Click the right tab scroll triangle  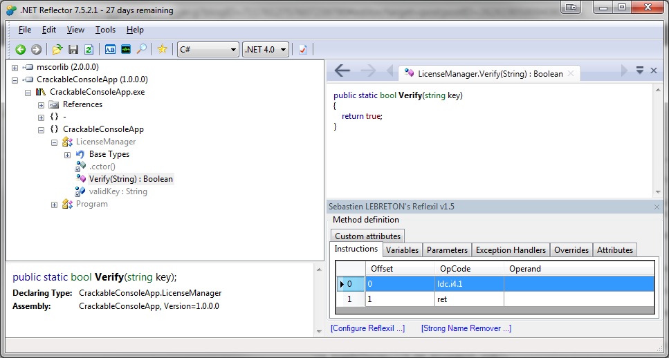point(624,70)
